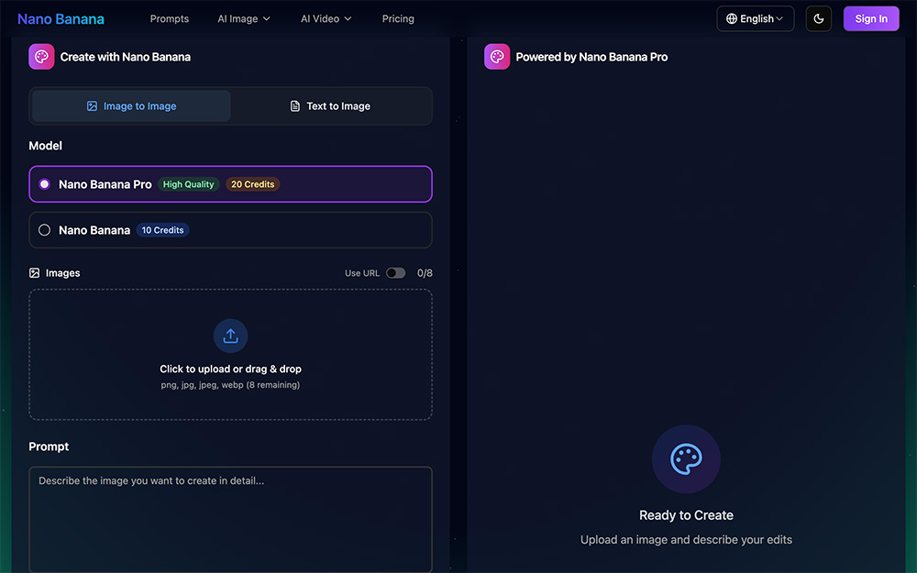Select the dark mode moon icon
This screenshot has width=917, height=573.
pos(818,18)
